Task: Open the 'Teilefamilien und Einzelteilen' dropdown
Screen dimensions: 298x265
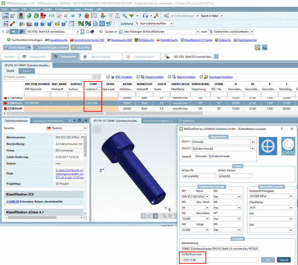Action: [252, 32]
